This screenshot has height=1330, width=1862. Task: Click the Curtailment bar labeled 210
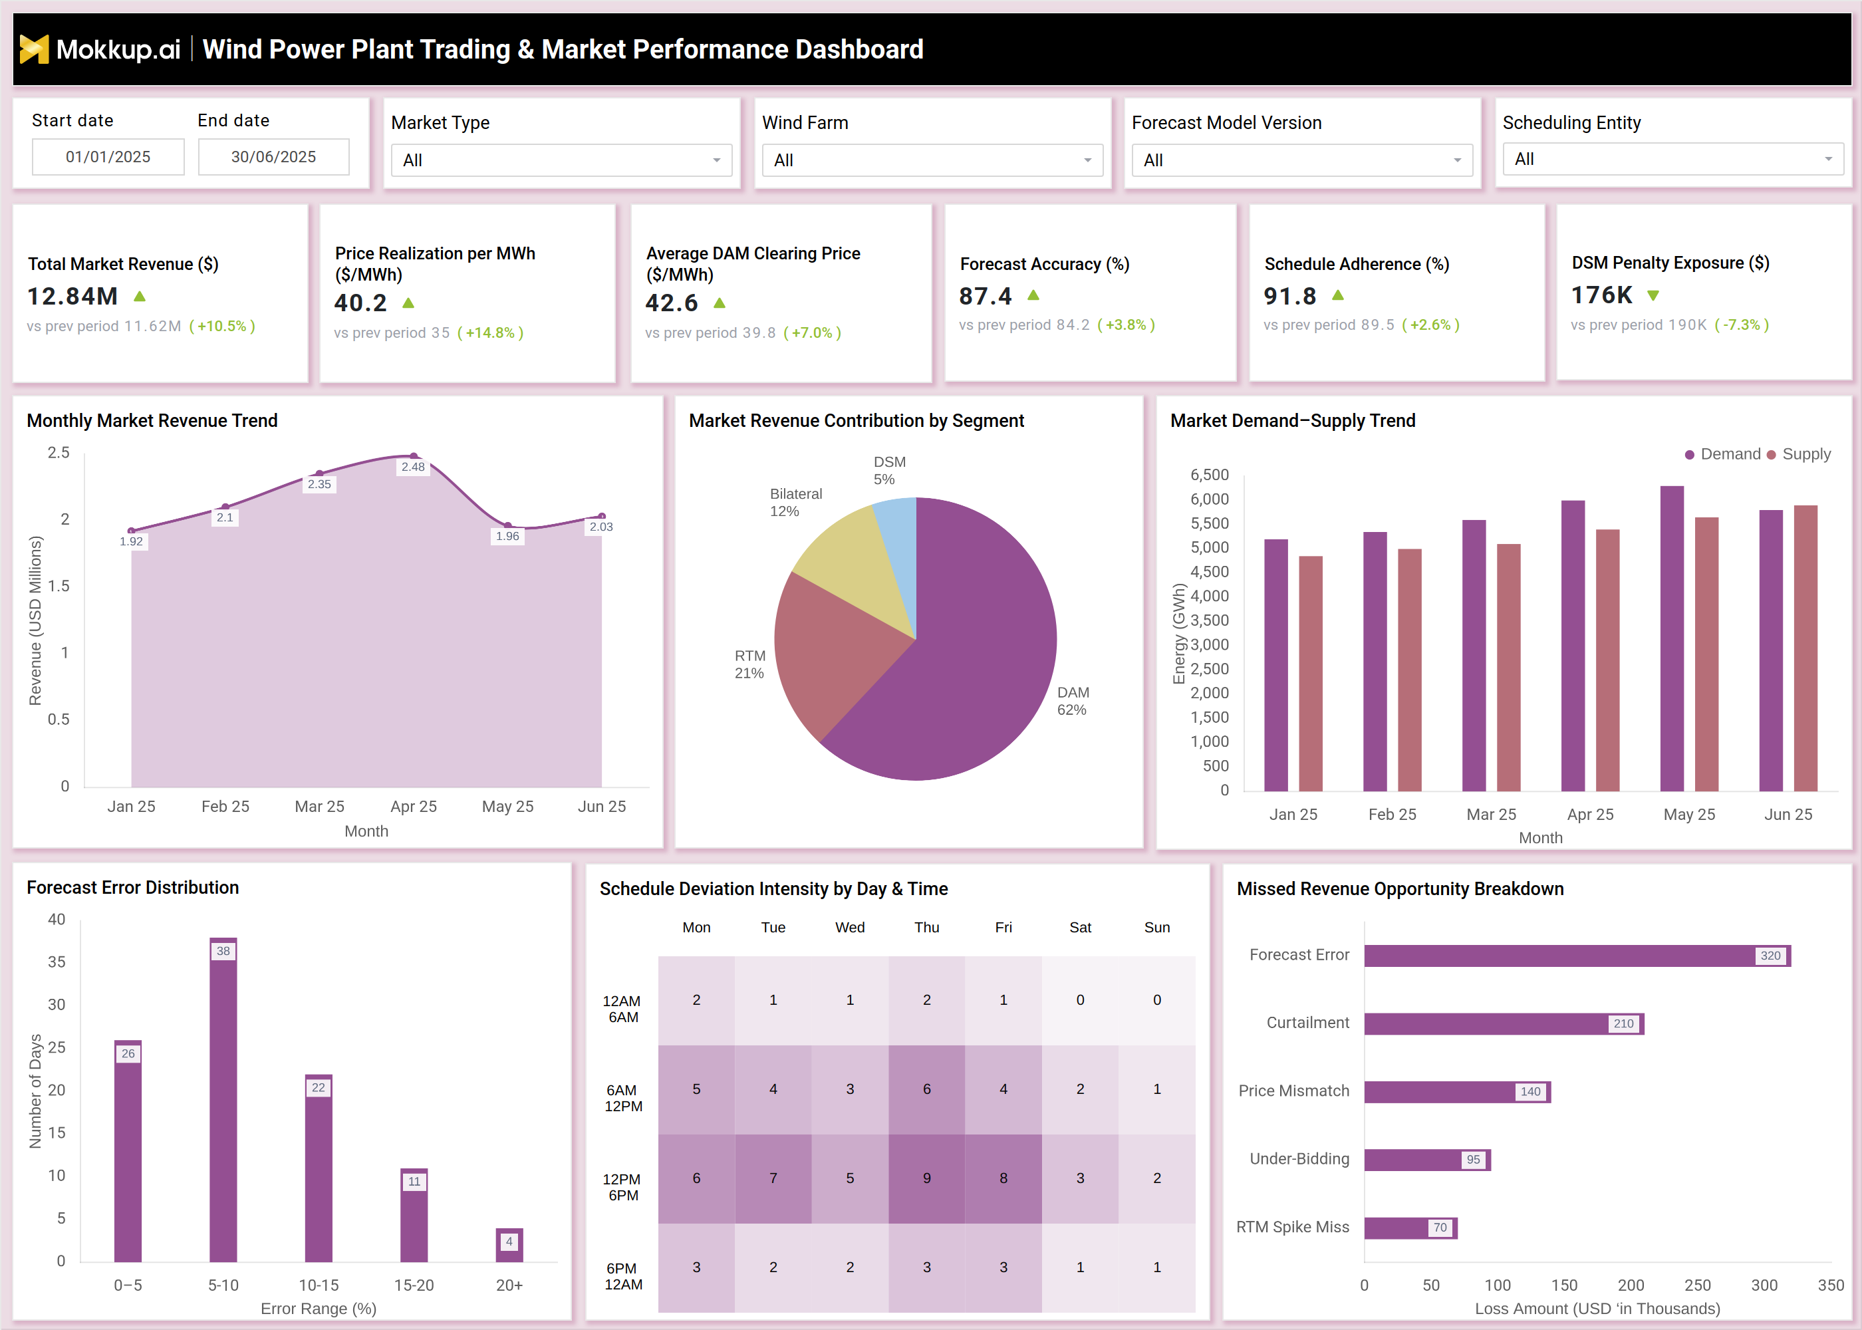[x=1504, y=1023]
